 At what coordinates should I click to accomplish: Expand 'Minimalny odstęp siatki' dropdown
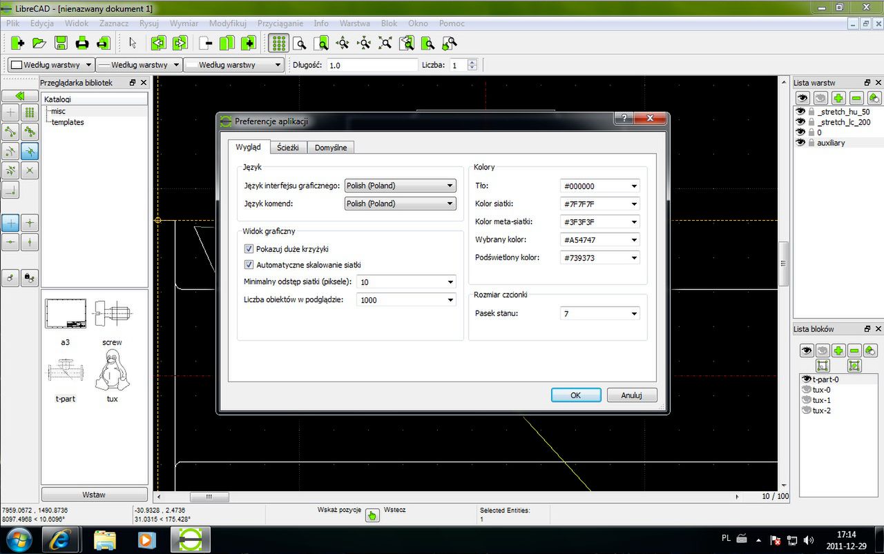click(x=406, y=282)
